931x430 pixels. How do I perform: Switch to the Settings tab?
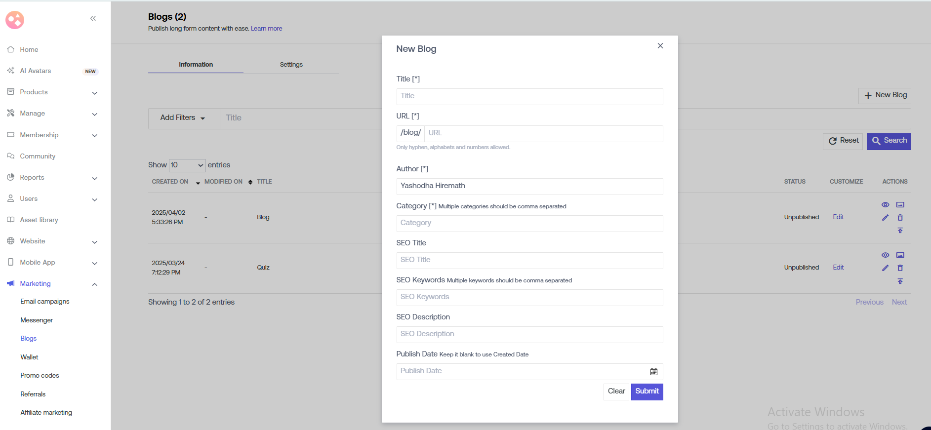[x=291, y=65]
